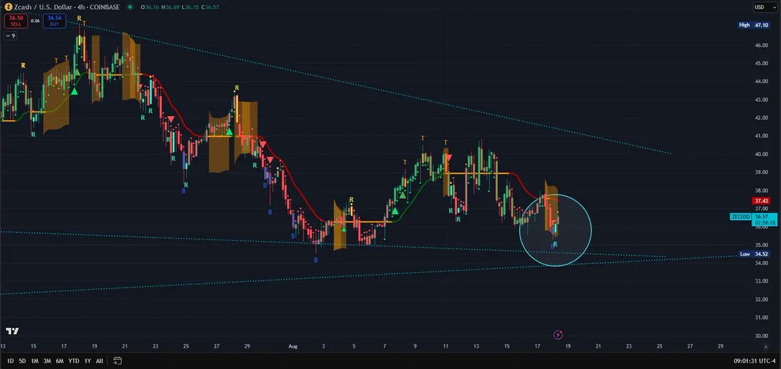The image size is (781, 369).
Task: Click the Aug label on time axis
Action: 292,347
